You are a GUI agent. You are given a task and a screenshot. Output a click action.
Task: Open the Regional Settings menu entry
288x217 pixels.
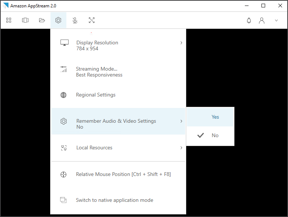[96, 95]
